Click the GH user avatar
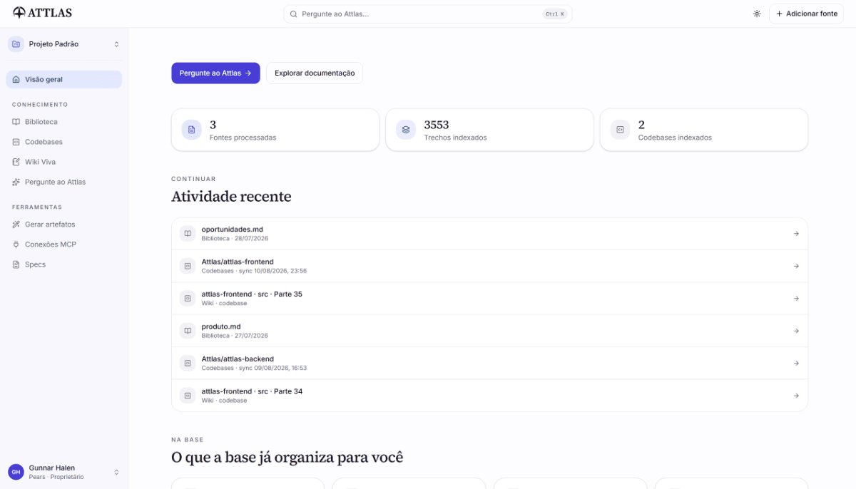 [16, 472]
